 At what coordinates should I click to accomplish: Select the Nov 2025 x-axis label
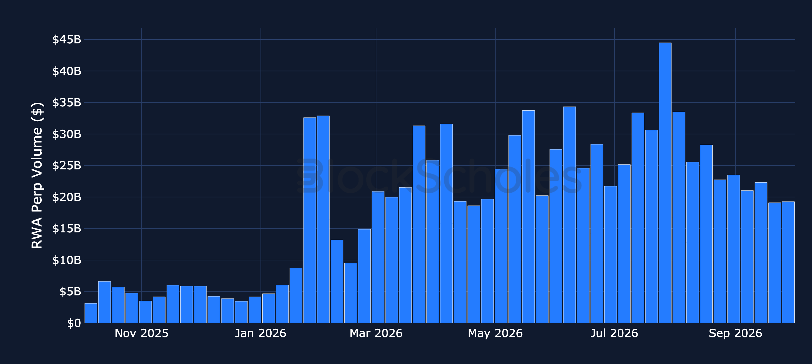(x=141, y=333)
